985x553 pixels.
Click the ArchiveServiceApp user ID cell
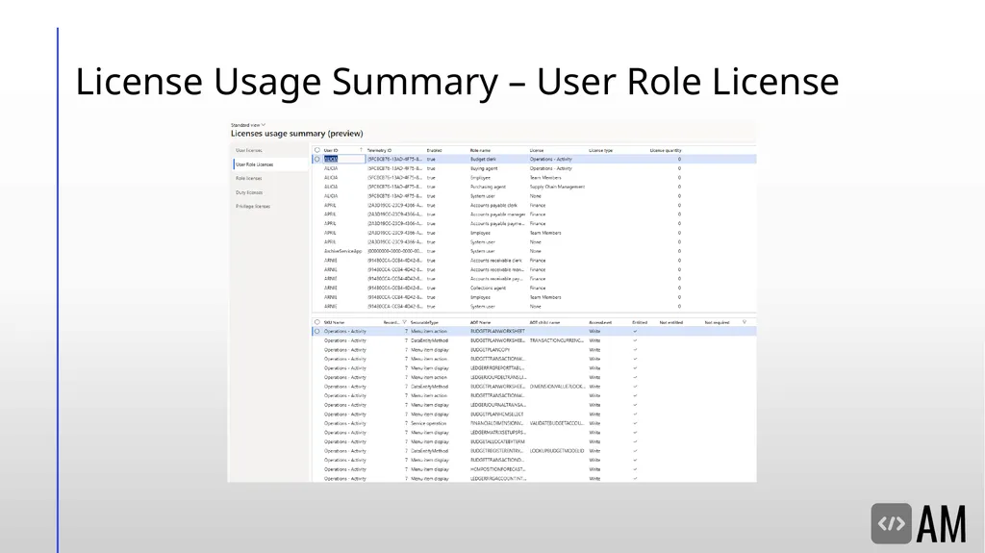tap(343, 251)
